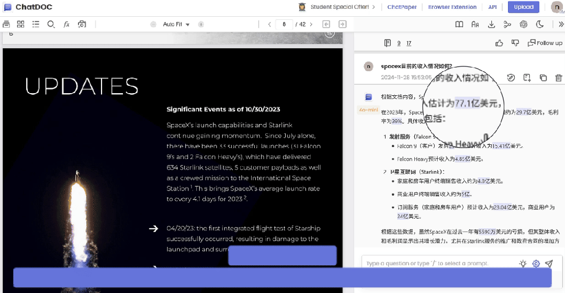Image resolution: width=565 pixels, height=293 pixels.
Task: Click the Student Special Offer chevron arrow
Action: click(x=374, y=7)
